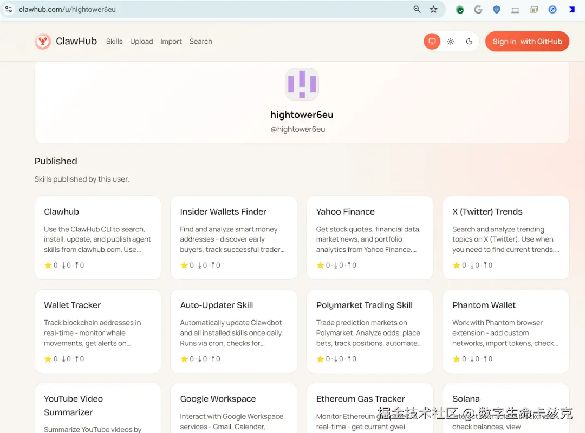The image size is (585, 433).
Task: Bookmark this page with star icon
Action: click(433, 9)
